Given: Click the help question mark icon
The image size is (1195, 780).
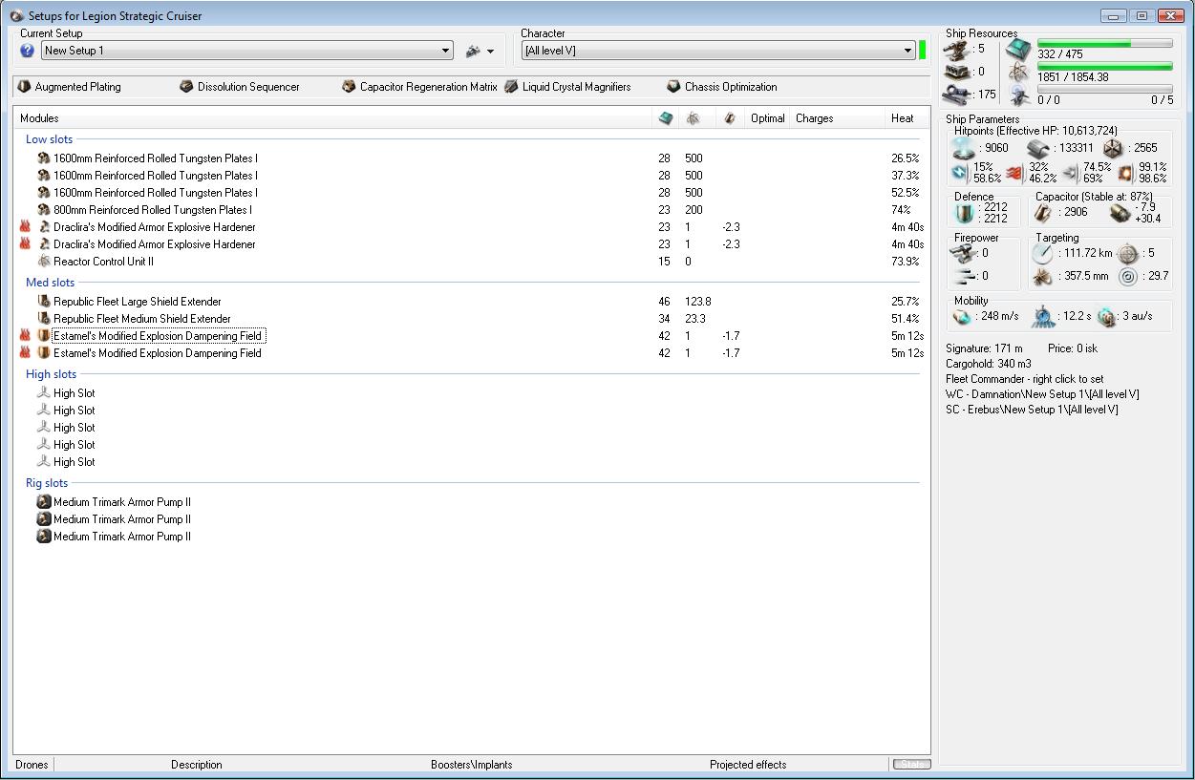Looking at the screenshot, I should click(x=27, y=51).
